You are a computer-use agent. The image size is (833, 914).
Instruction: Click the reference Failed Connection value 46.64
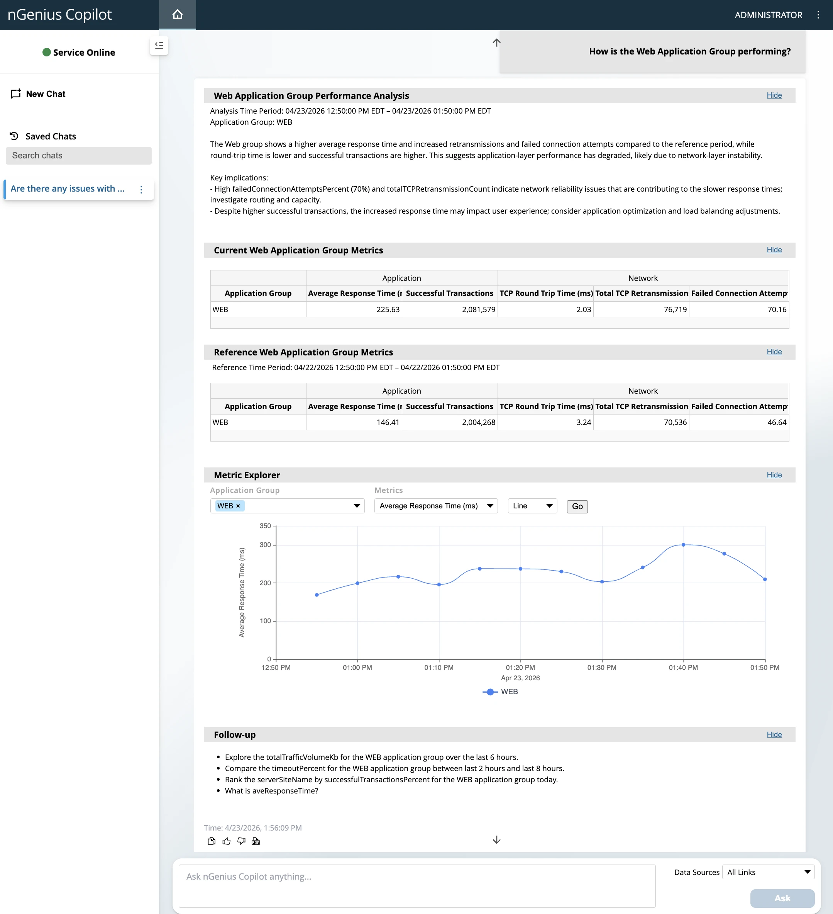pos(777,423)
